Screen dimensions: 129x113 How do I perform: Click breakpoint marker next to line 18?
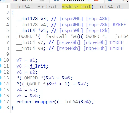[x=1, y=107]
